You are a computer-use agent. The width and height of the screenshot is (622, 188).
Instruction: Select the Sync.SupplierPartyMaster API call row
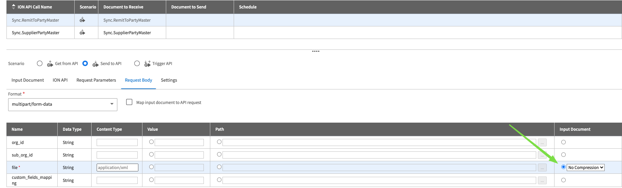36,33
